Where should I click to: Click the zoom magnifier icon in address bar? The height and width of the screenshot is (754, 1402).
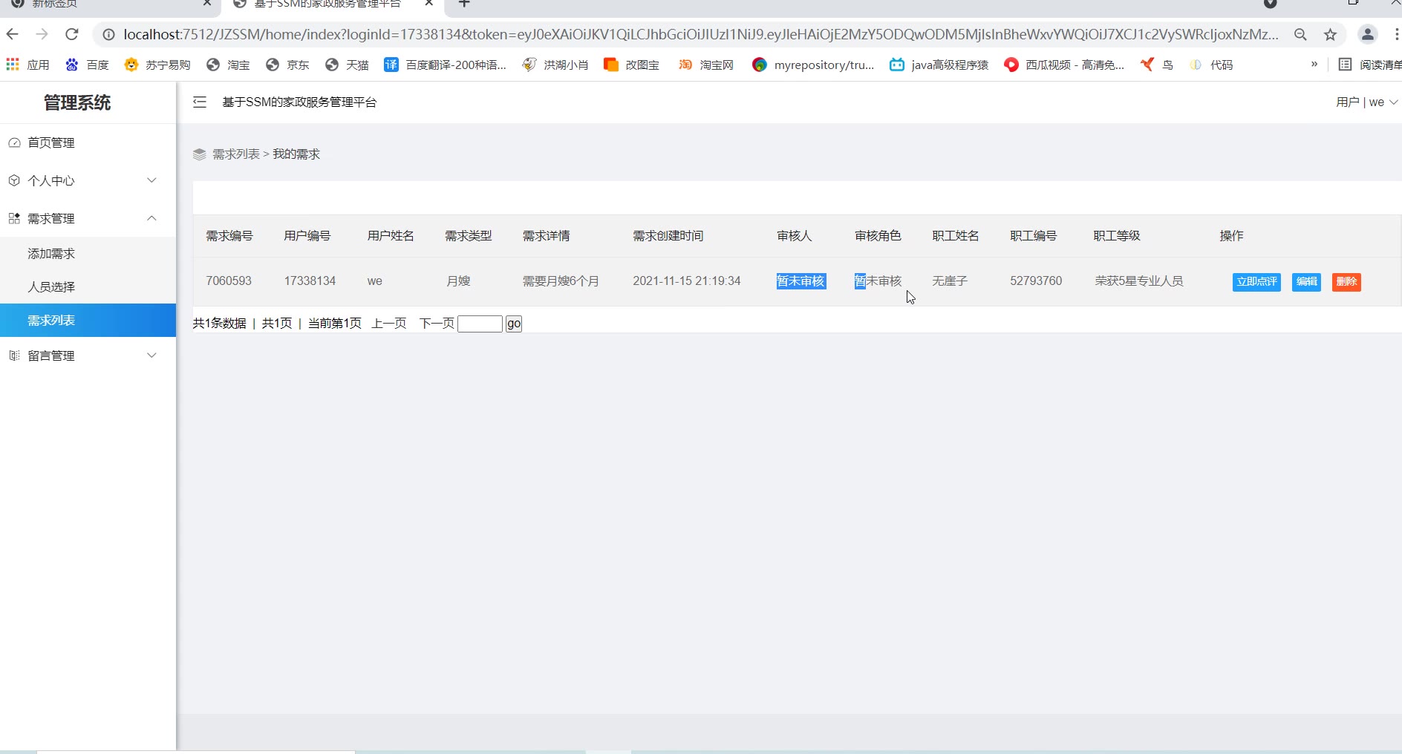pyautogui.click(x=1300, y=34)
